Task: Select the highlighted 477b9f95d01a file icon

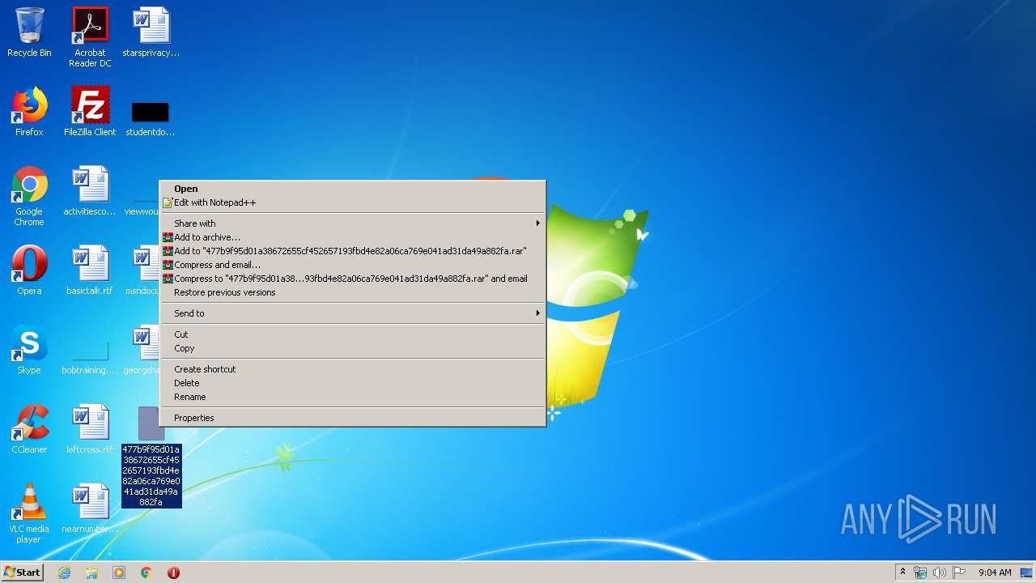Action: click(x=151, y=457)
